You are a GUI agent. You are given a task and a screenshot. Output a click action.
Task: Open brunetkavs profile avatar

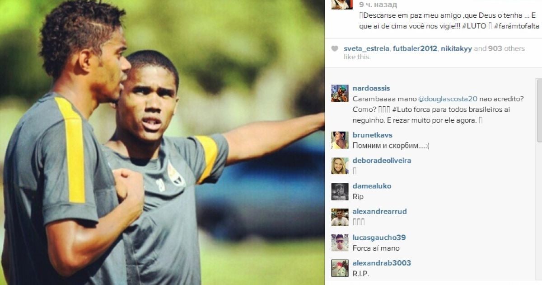pos(340,140)
